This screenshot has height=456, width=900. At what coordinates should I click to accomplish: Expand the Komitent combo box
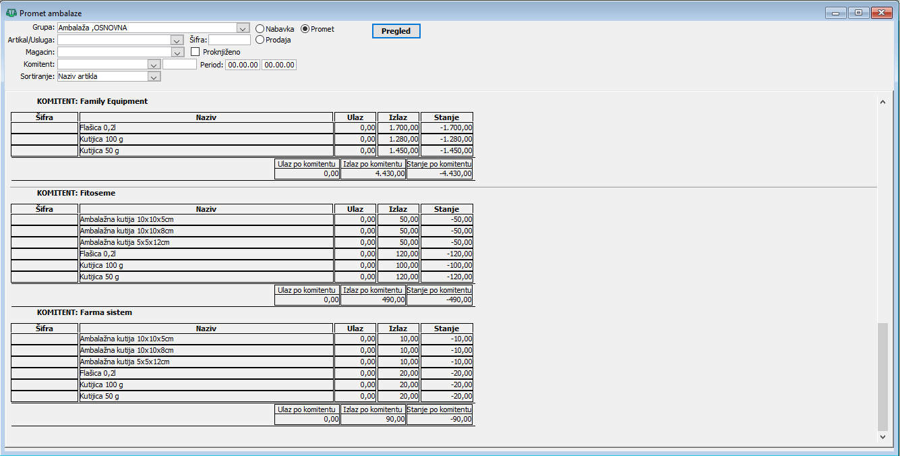[154, 65]
